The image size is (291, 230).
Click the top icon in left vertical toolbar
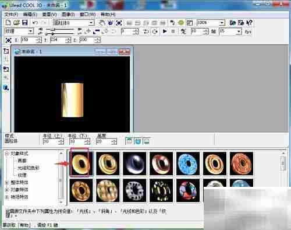[x=6, y=51]
